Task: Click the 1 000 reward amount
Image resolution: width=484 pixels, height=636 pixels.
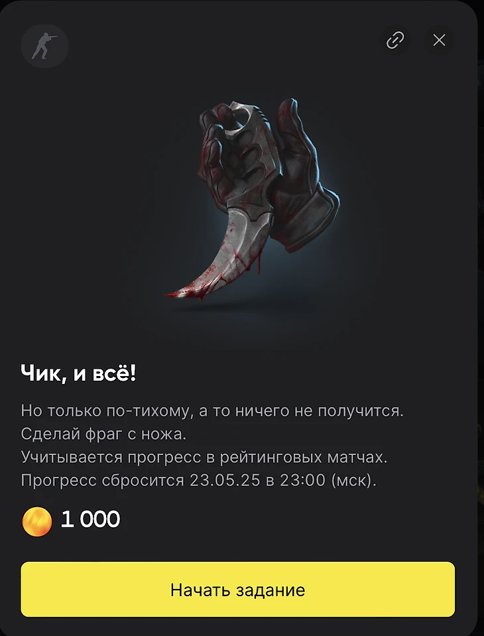Action: pyautogui.click(x=90, y=519)
